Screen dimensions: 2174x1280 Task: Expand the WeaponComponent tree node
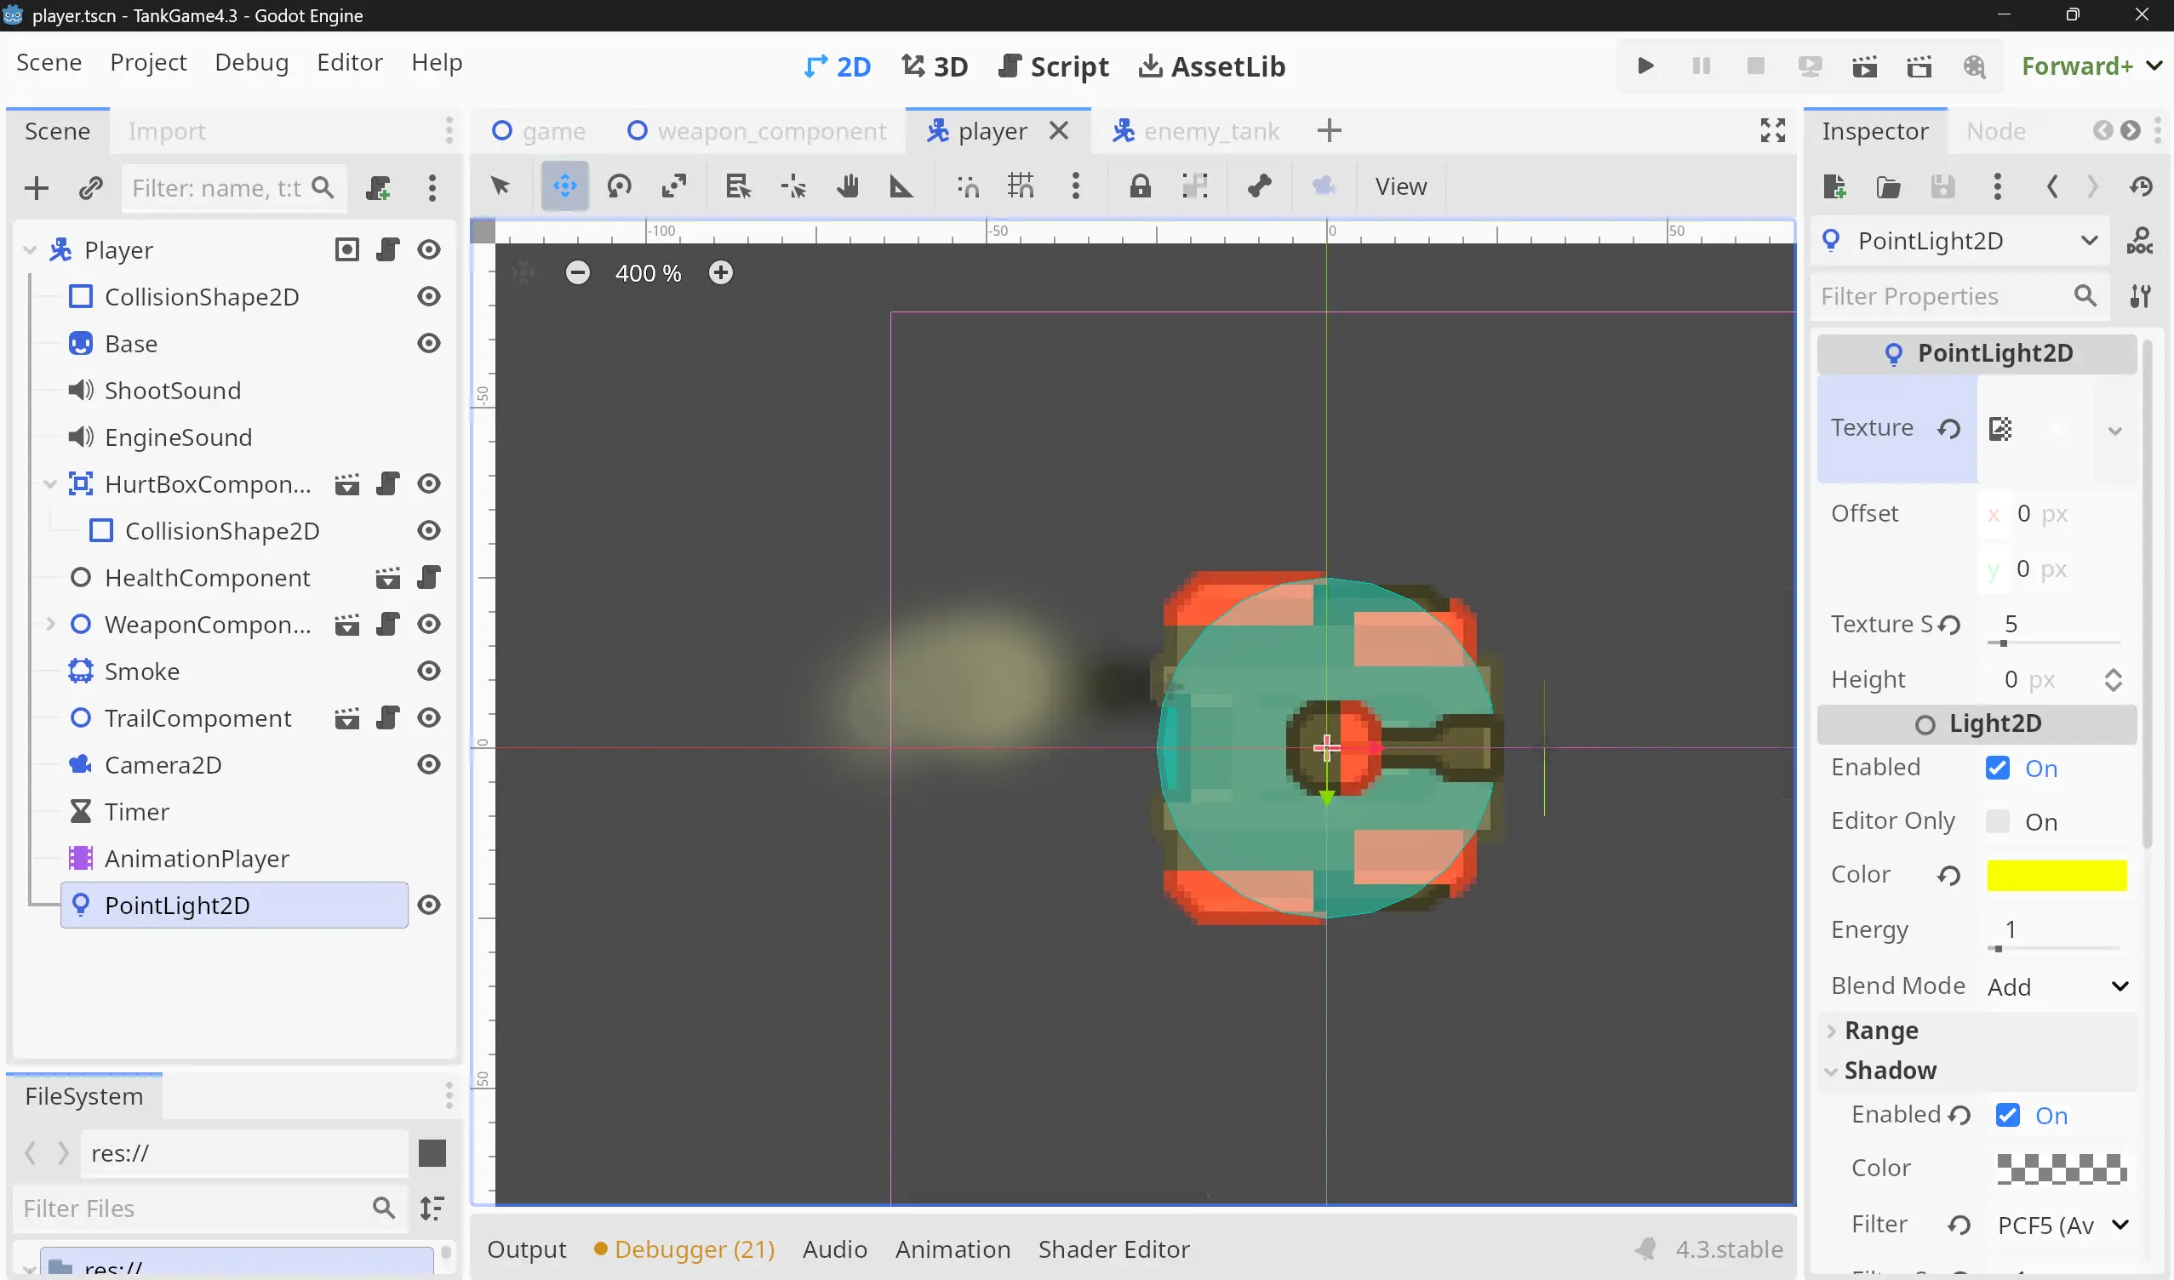pyautogui.click(x=50, y=625)
